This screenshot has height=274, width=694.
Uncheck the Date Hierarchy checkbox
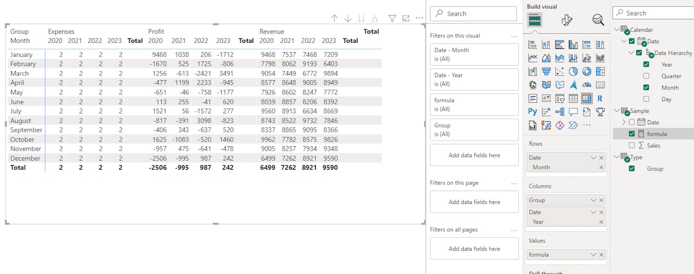point(639,53)
